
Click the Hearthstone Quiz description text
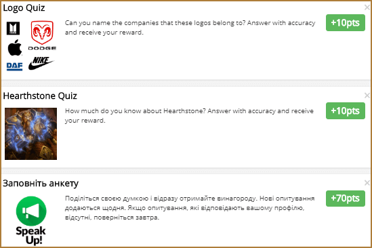[189, 116]
